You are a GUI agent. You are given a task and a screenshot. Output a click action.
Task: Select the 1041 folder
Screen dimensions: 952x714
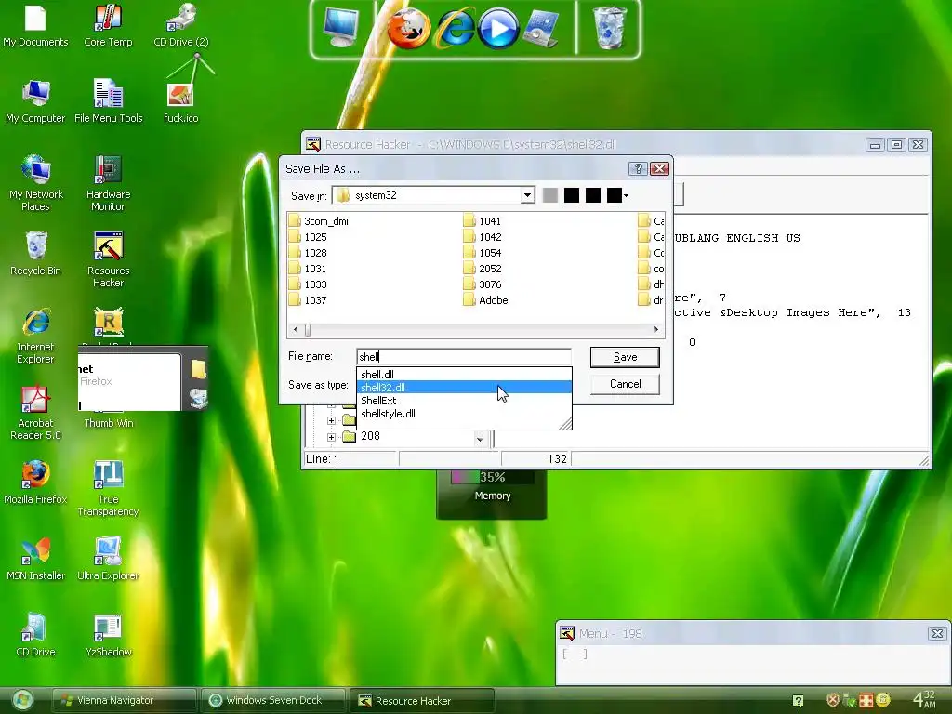point(483,221)
